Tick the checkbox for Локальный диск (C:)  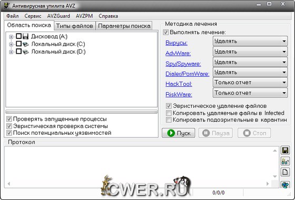18,44
